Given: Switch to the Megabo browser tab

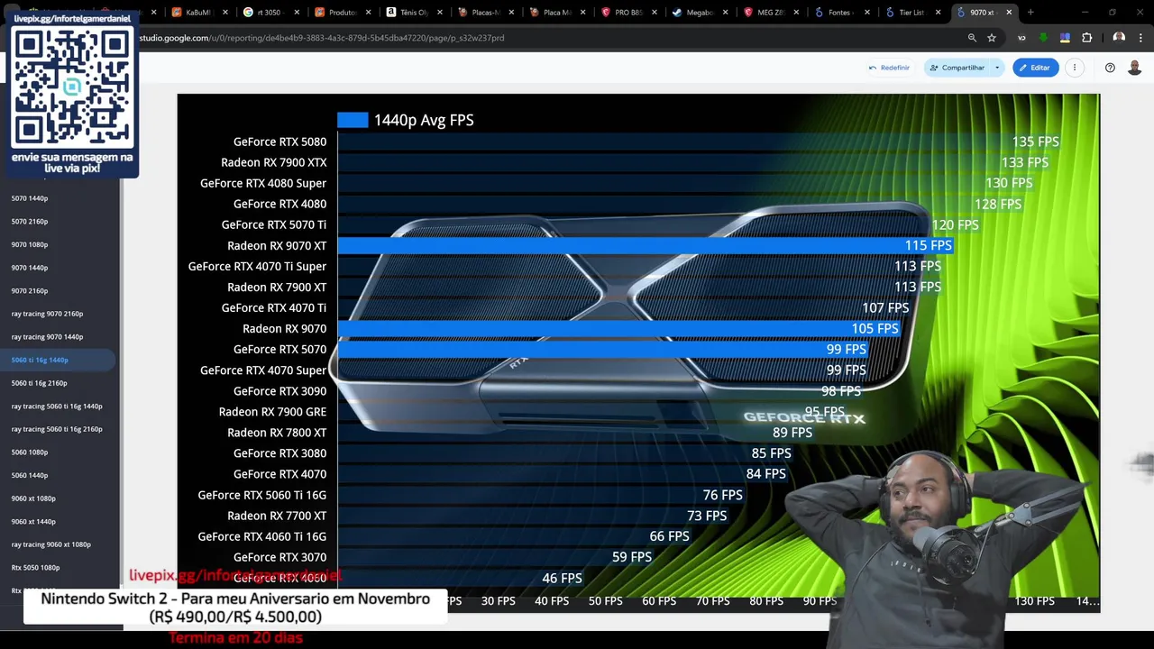Looking at the screenshot, I should 700,13.
